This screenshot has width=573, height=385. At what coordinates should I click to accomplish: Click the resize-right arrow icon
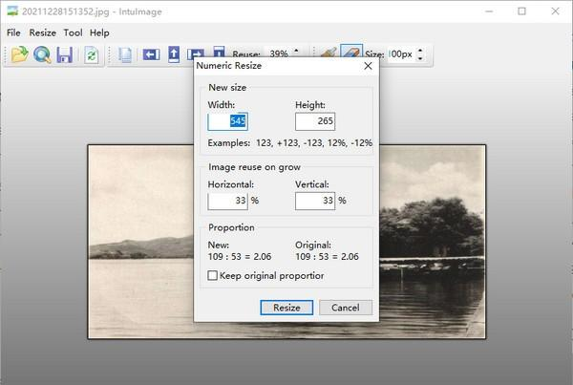196,54
